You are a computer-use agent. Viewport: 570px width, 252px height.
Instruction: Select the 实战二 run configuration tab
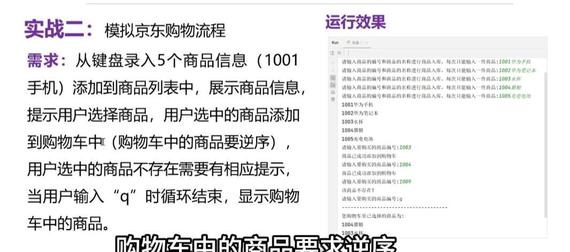click(357, 43)
